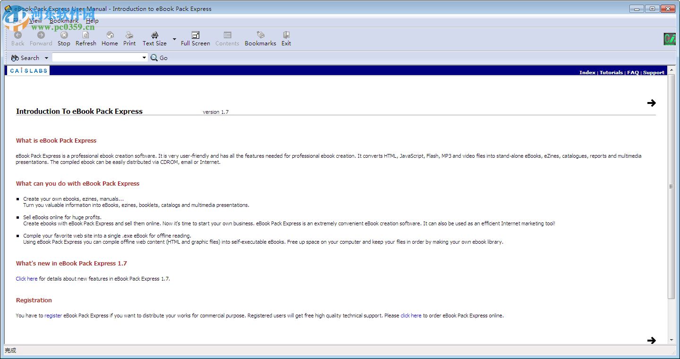Click the Go search button
The image size is (680, 359).
tap(159, 58)
